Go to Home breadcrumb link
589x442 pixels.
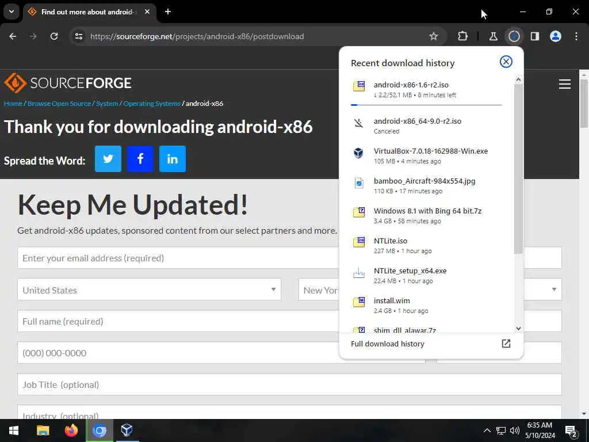(x=13, y=104)
